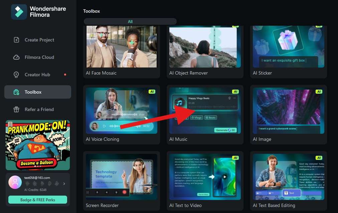Open the Screen Recorder tool thumbnail
The height and width of the screenshot is (213, 338).
click(x=122, y=177)
